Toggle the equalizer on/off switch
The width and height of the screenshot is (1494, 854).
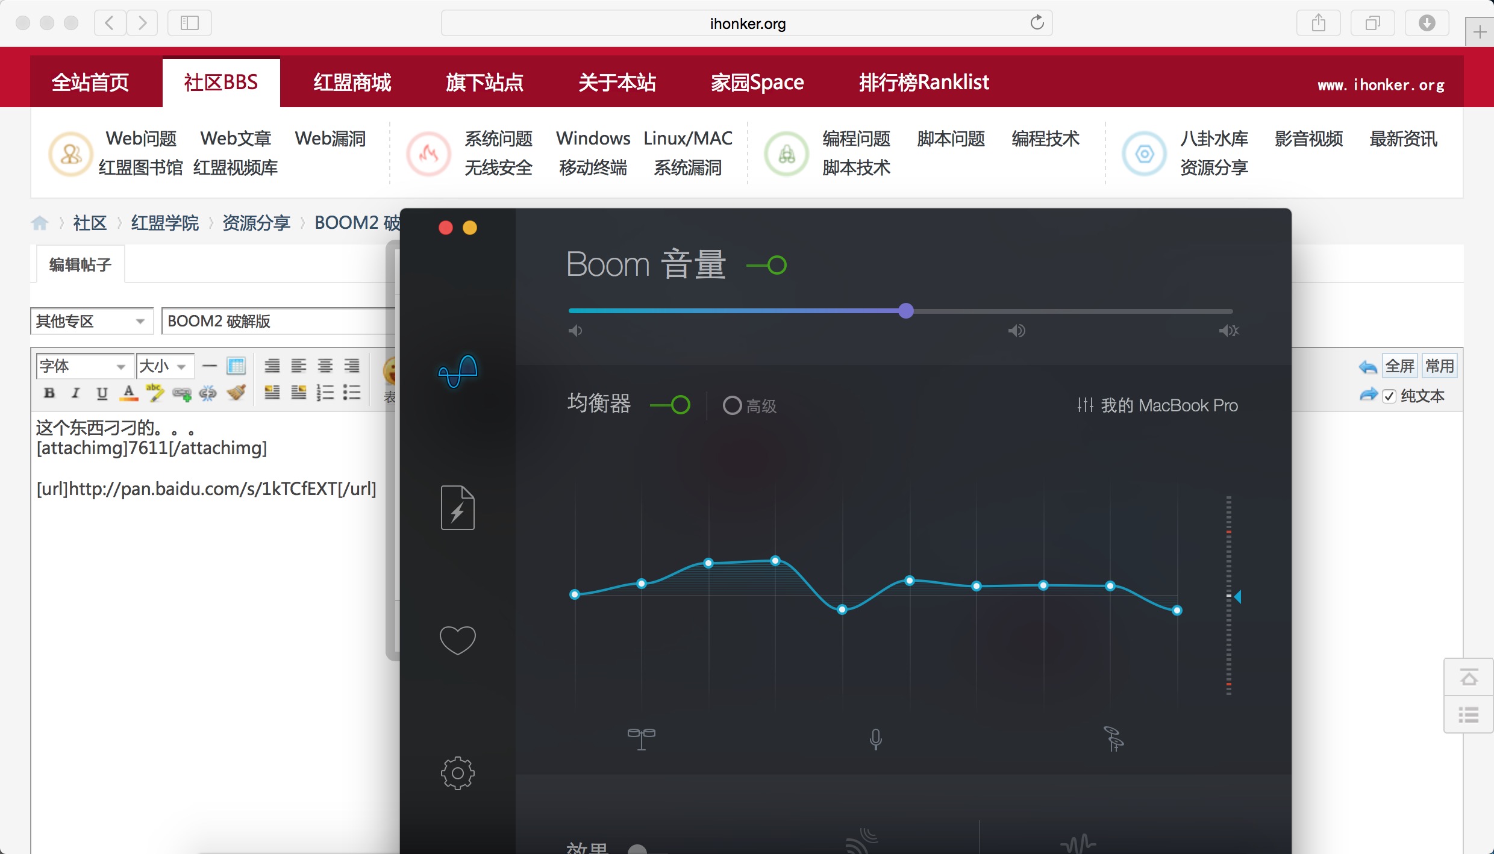[x=670, y=405]
